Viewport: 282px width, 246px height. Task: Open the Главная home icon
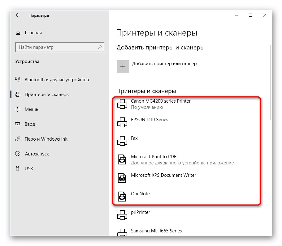[x=18, y=33]
